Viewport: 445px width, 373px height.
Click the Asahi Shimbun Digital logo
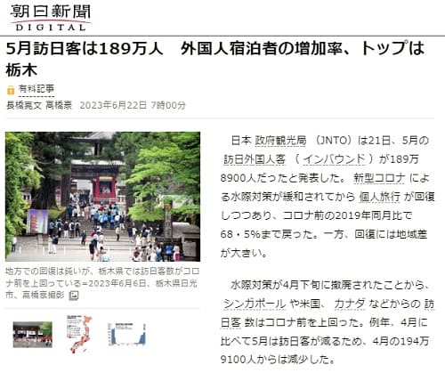coord(51,18)
